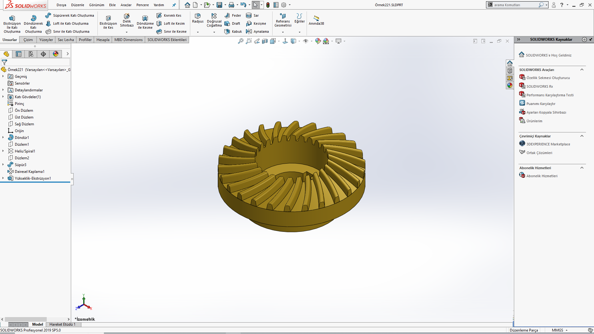The width and height of the screenshot is (594, 334).
Task: Toggle the traffic light rebuild icon
Action: click(268, 5)
